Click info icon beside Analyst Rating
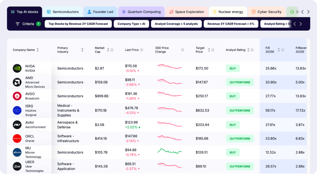The width and height of the screenshot is (317, 174). click(252, 50)
